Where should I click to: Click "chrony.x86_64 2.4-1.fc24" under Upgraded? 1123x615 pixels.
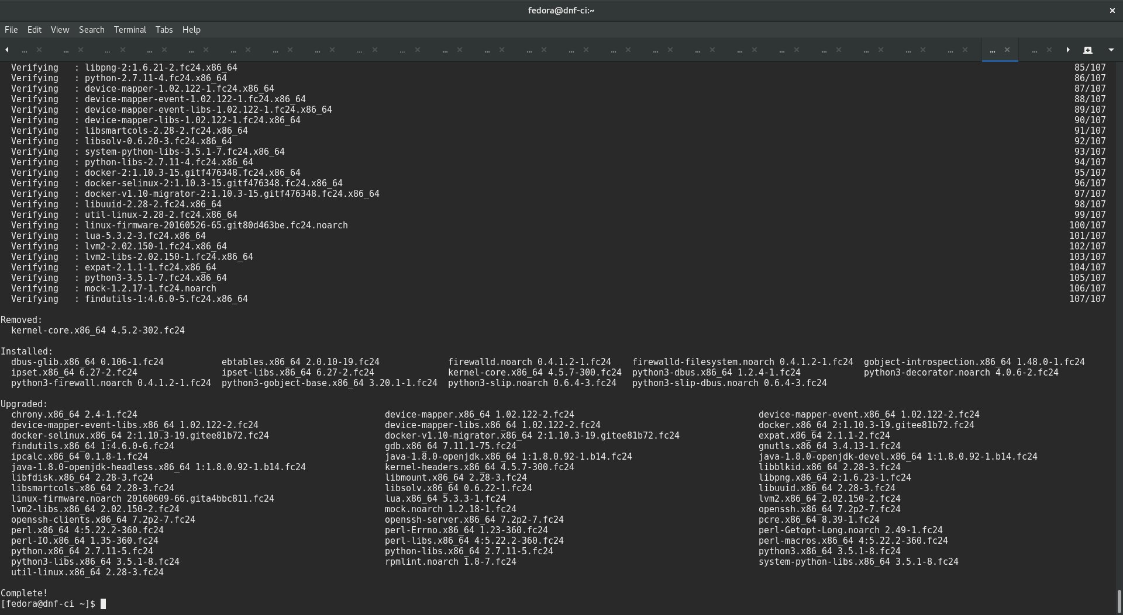click(x=74, y=415)
